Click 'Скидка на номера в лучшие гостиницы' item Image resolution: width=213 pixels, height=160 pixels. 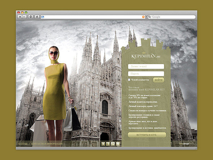coord(147,111)
